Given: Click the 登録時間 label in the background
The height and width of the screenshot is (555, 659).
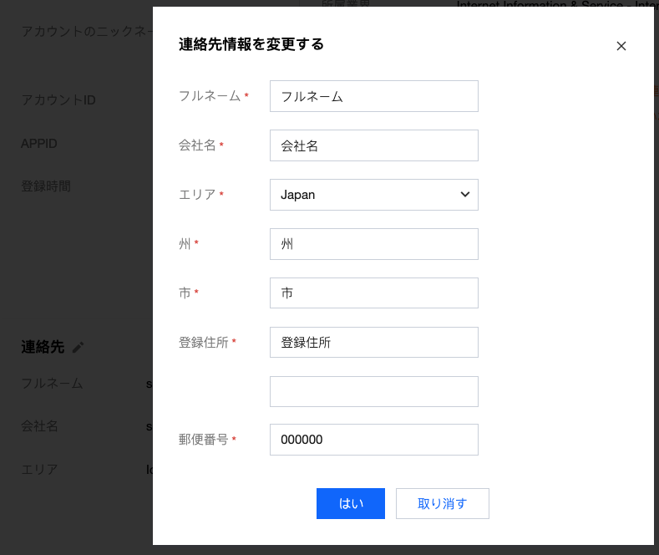Looking at the screenshot, I should (46, 186).
